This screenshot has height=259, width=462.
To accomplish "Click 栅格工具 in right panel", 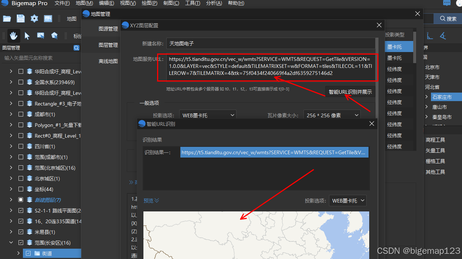I will tap(435, 161).
